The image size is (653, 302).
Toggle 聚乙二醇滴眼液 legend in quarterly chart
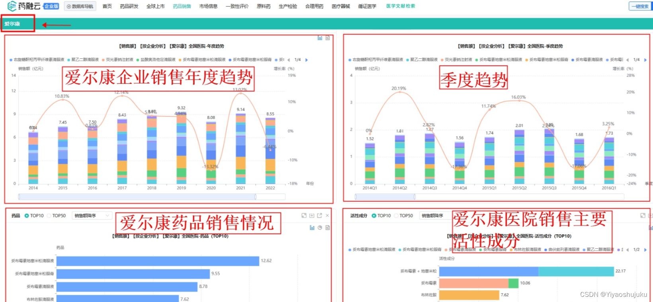click(x=422, y=60)
